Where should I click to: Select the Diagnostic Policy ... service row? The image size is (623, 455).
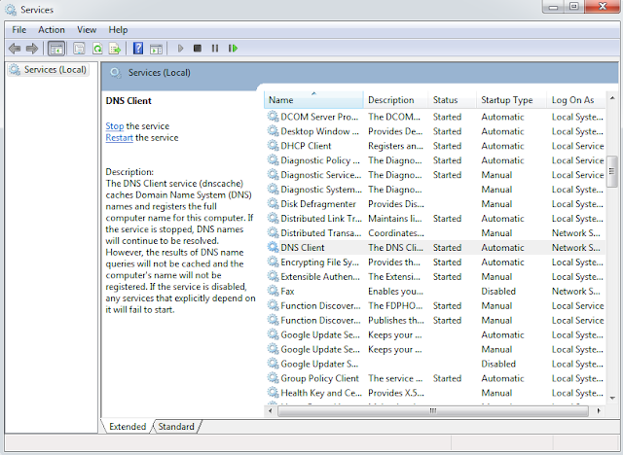point(435,160)
